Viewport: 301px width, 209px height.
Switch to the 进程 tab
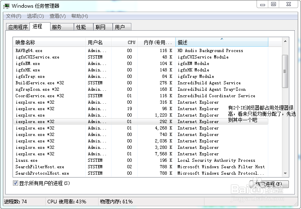point(40,27)
